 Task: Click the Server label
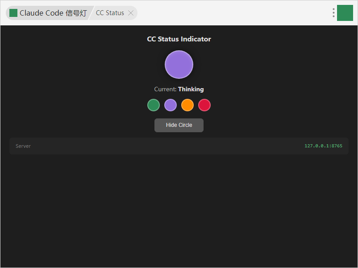pos(23,146)
